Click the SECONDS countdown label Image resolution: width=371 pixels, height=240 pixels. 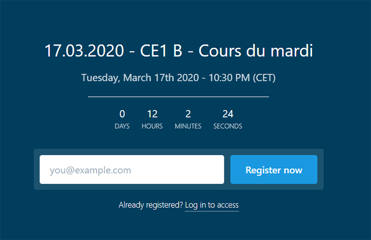point(228,126)
